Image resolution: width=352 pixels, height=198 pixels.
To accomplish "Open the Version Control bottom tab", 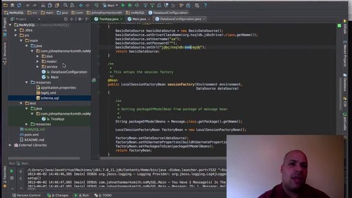I will pyautogui.click(x=26, y=195).
